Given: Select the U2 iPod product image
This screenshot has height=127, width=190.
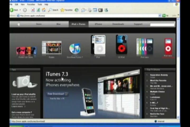Looking at the screenshot, I should pyautogui.click(x=122, y=44).
